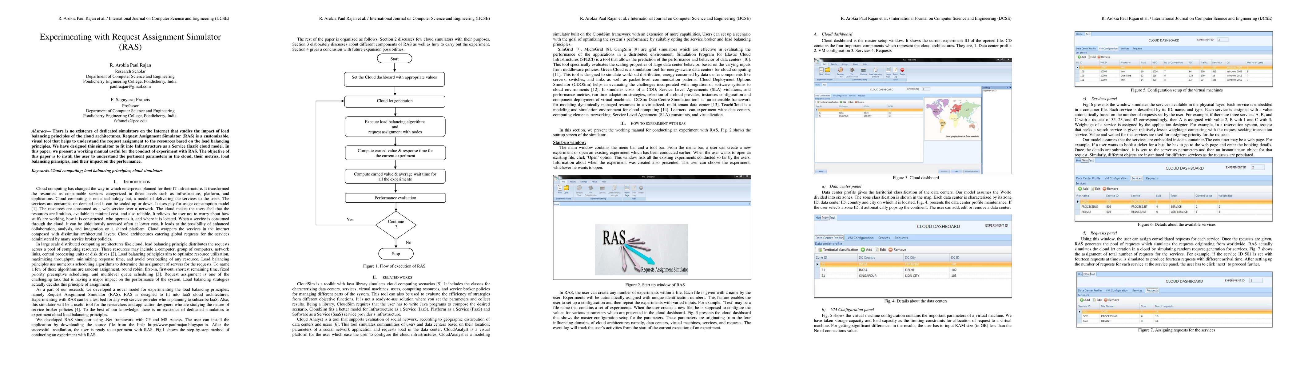Click VM Quantification icon in Figure 2 ribbon
Screen dimensions: 1304x369
591,188
